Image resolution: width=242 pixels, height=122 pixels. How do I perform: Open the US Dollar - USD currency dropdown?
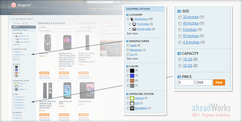[x=20, y=24]
